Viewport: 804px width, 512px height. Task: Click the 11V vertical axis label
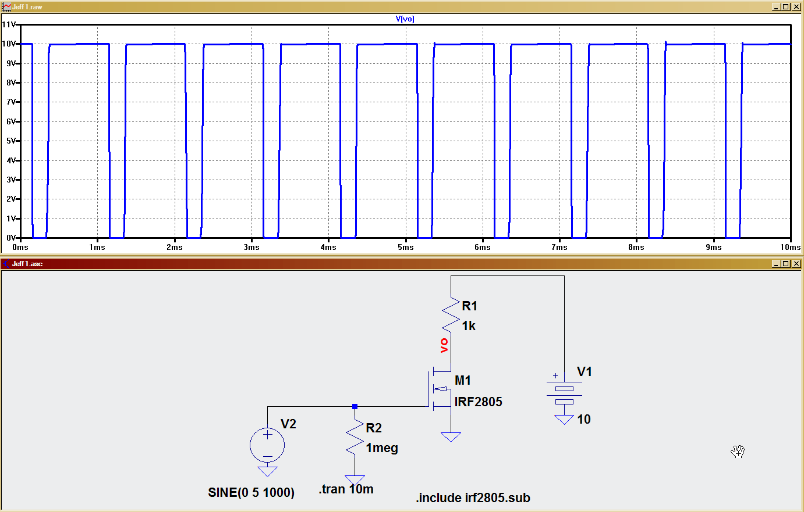9,24
